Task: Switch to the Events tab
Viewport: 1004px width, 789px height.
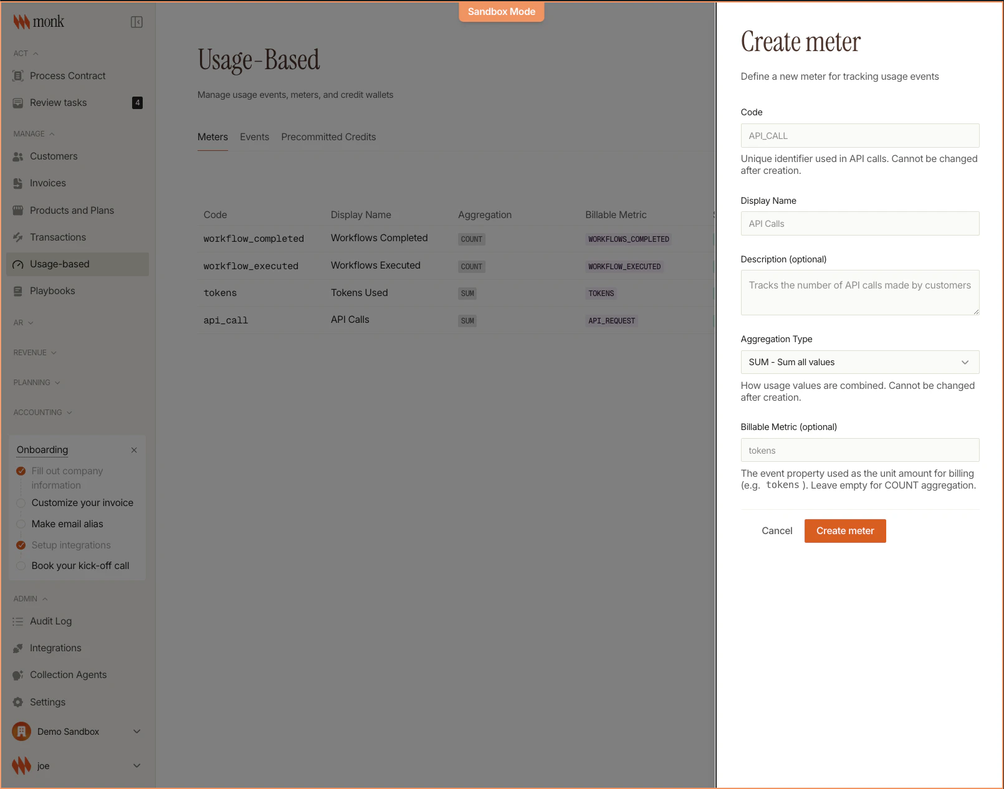Action: click(x=254, y=136)
